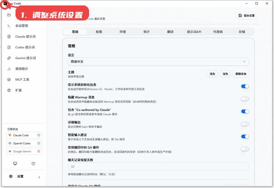Screen dimensions: 274x188
Task: Toggle 显示系统初始化信息 switch
Action: point(245,86)
